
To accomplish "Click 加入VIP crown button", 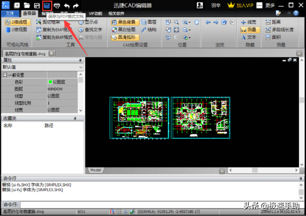I will click(x=240, y=5).
